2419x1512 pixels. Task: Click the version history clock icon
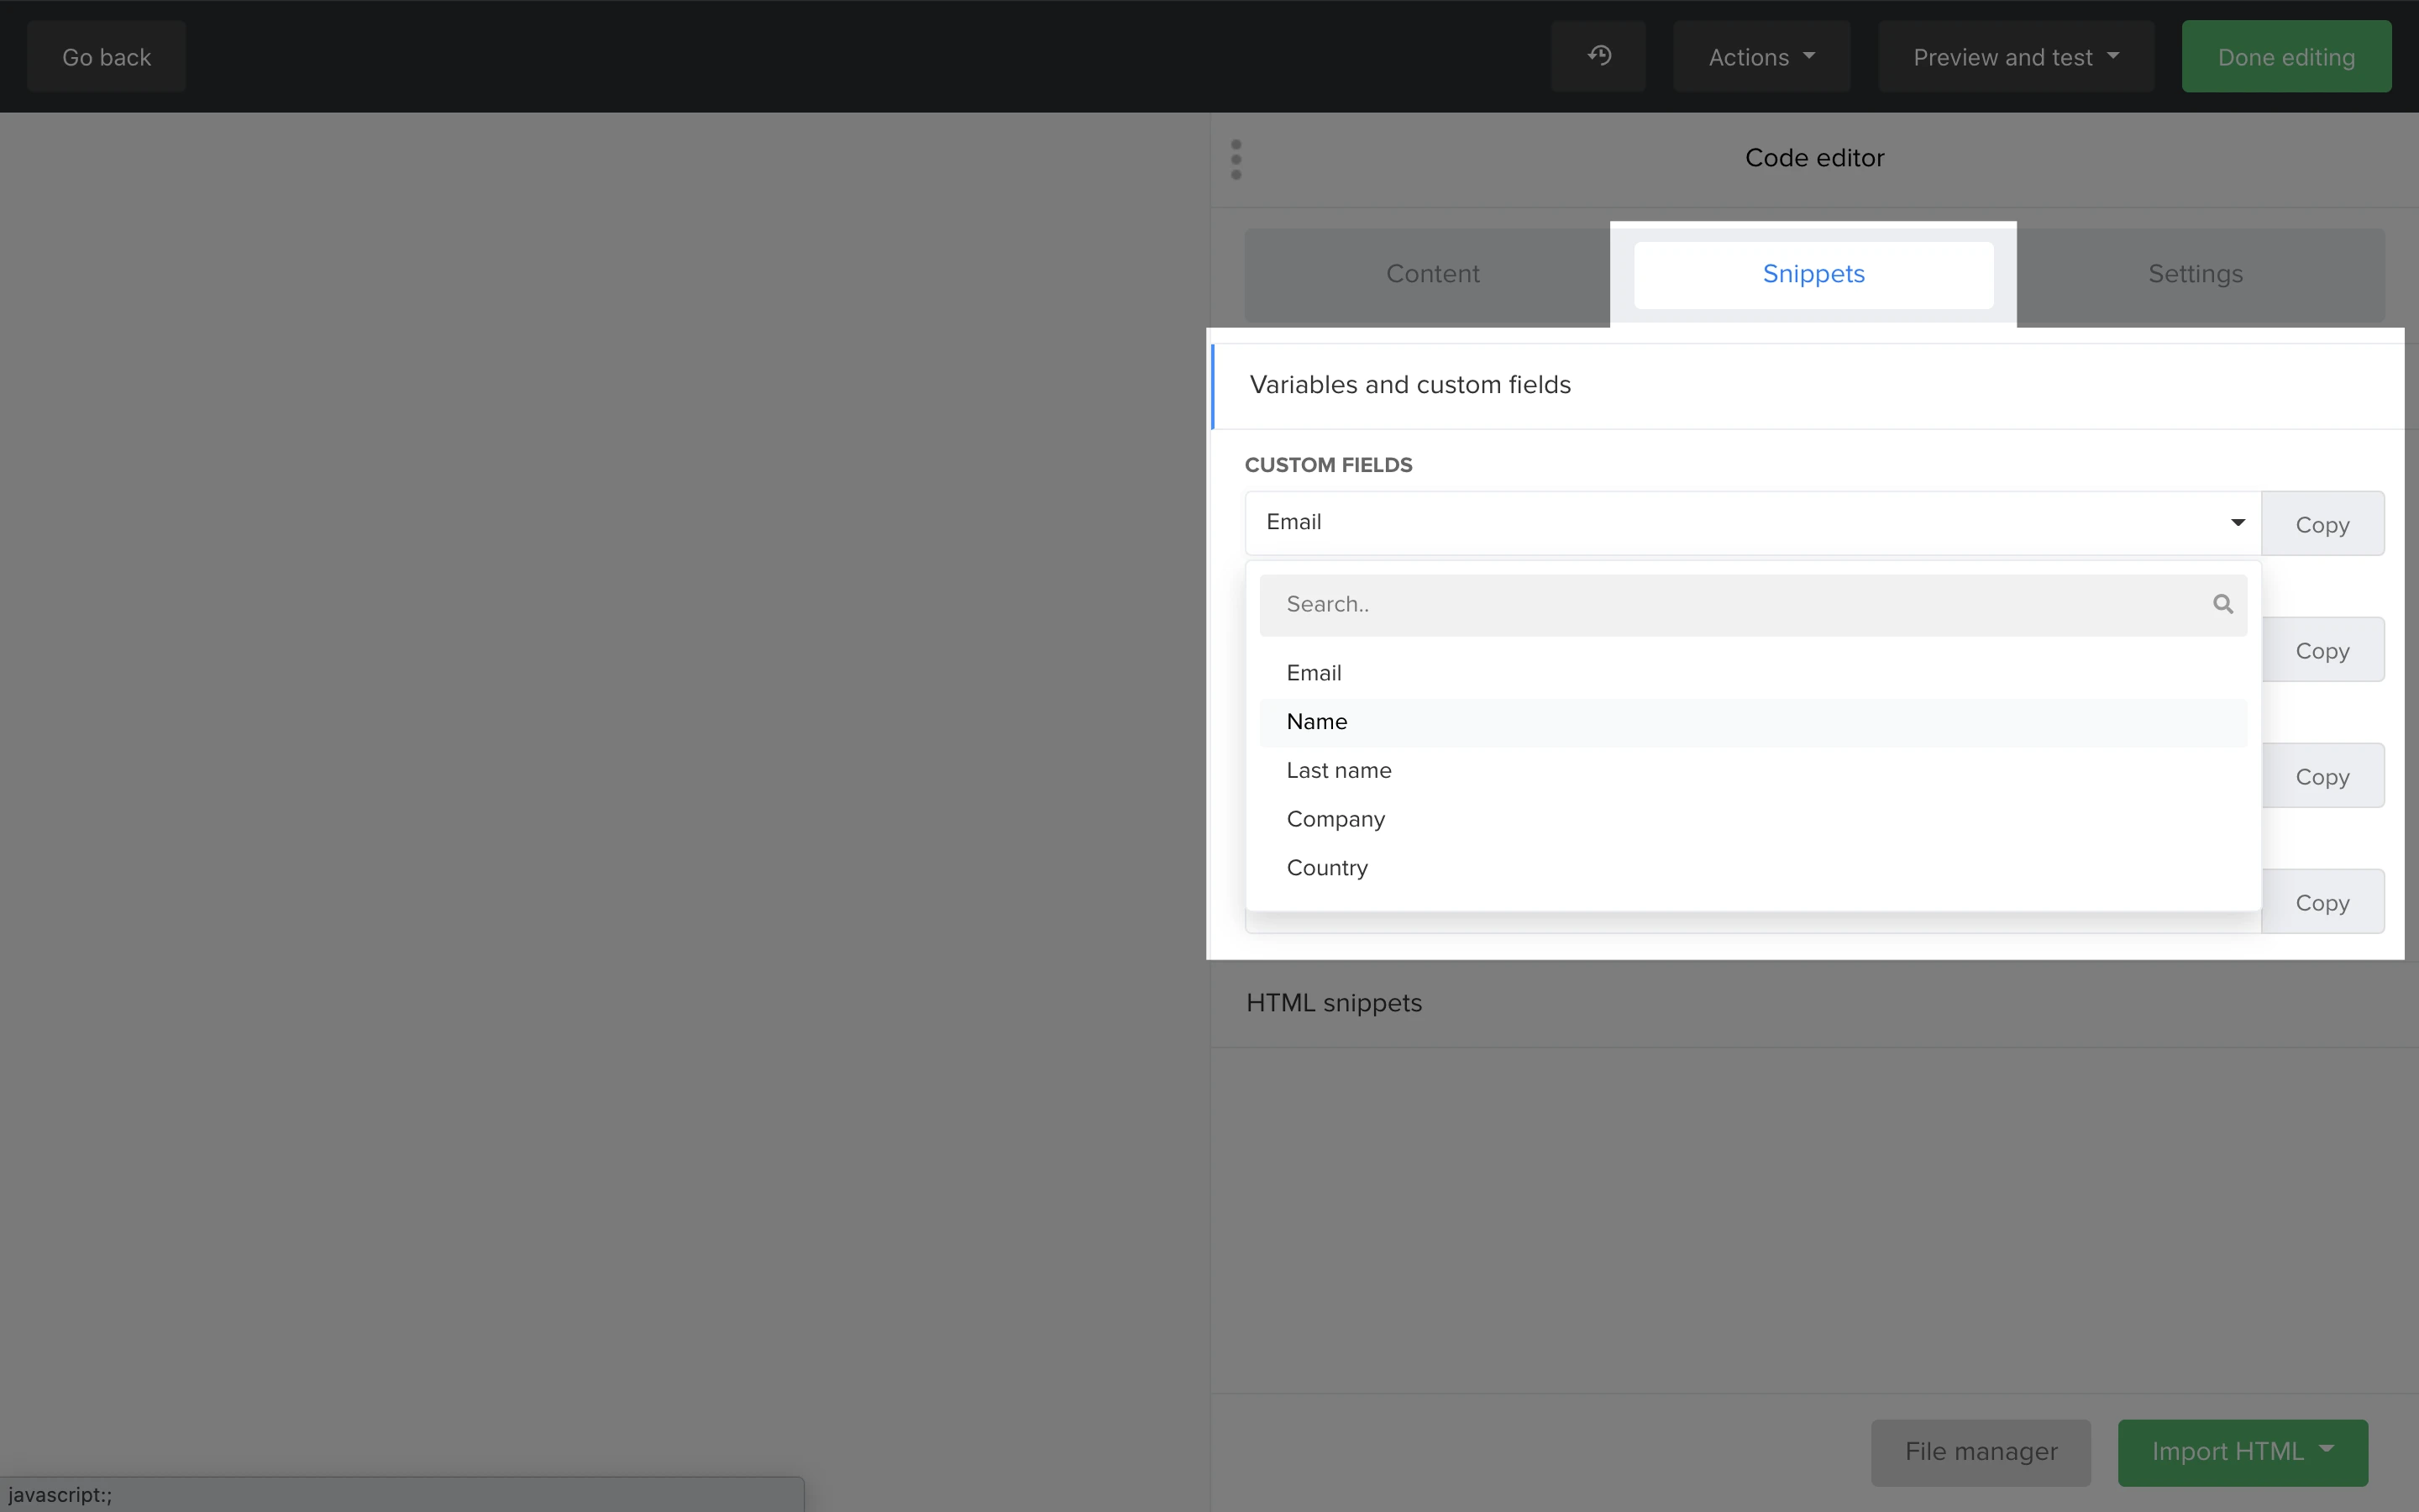(1598, 56)
